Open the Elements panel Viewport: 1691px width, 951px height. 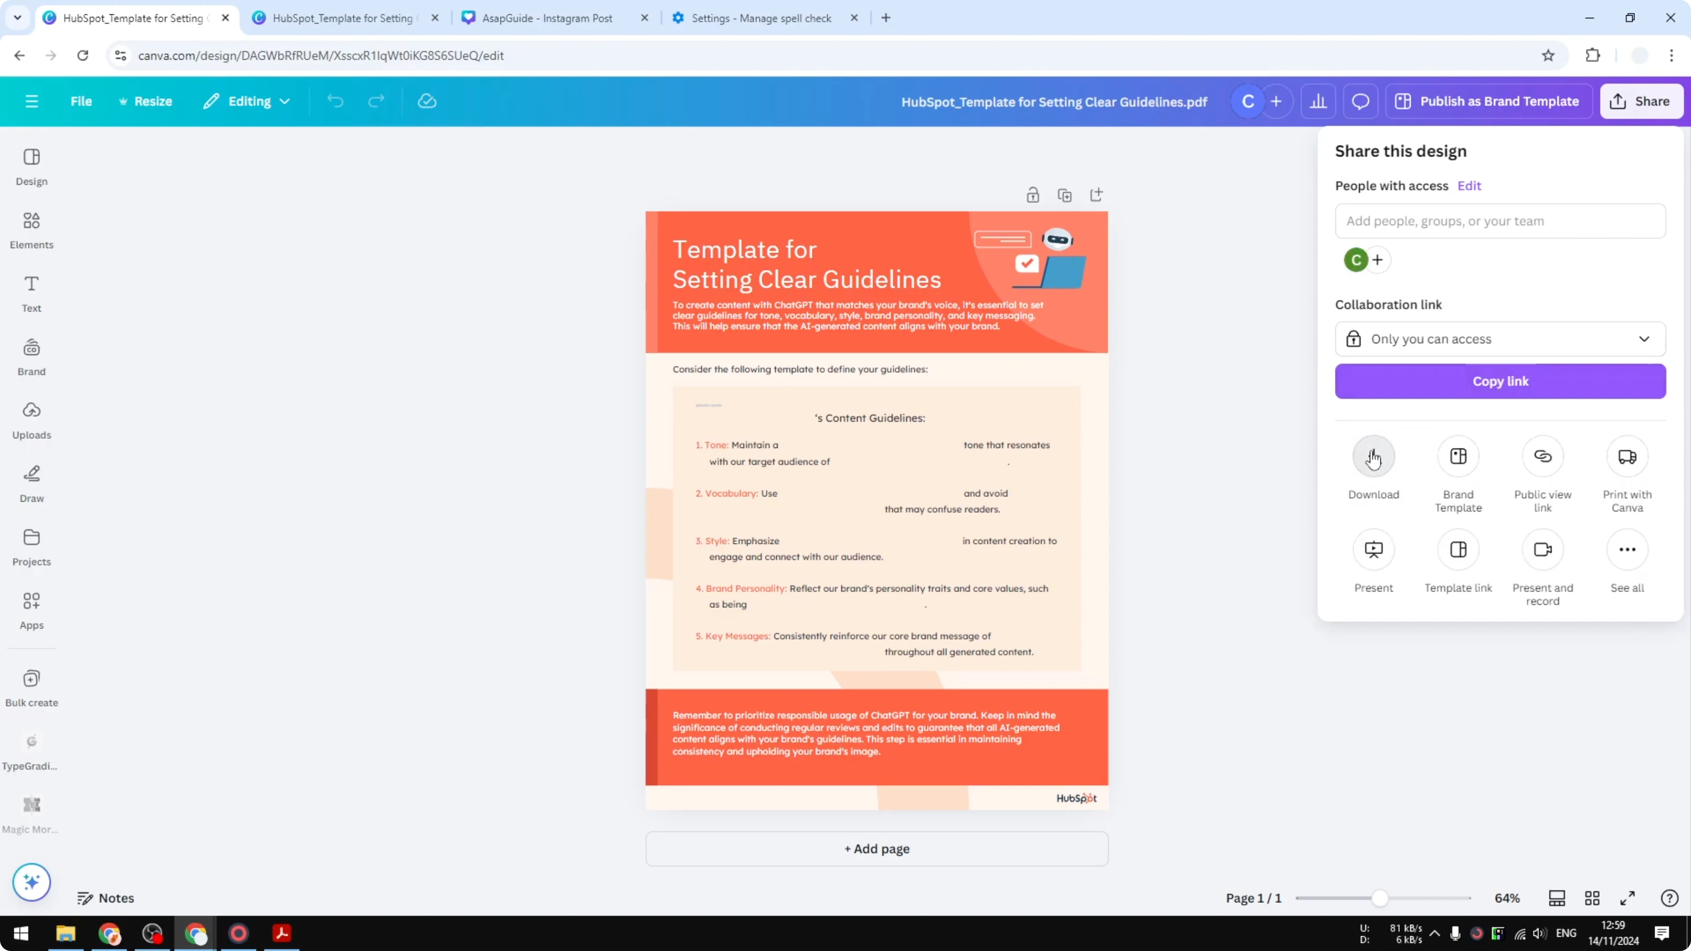point(31,230)
